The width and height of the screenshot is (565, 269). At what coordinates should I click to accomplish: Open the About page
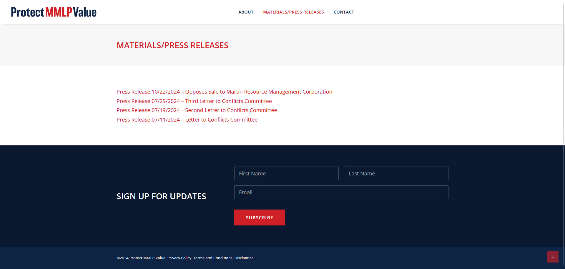(246, 12)
